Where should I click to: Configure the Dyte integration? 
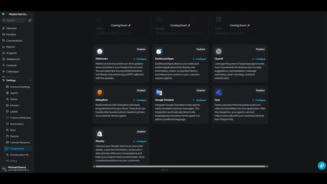point(259,100)
